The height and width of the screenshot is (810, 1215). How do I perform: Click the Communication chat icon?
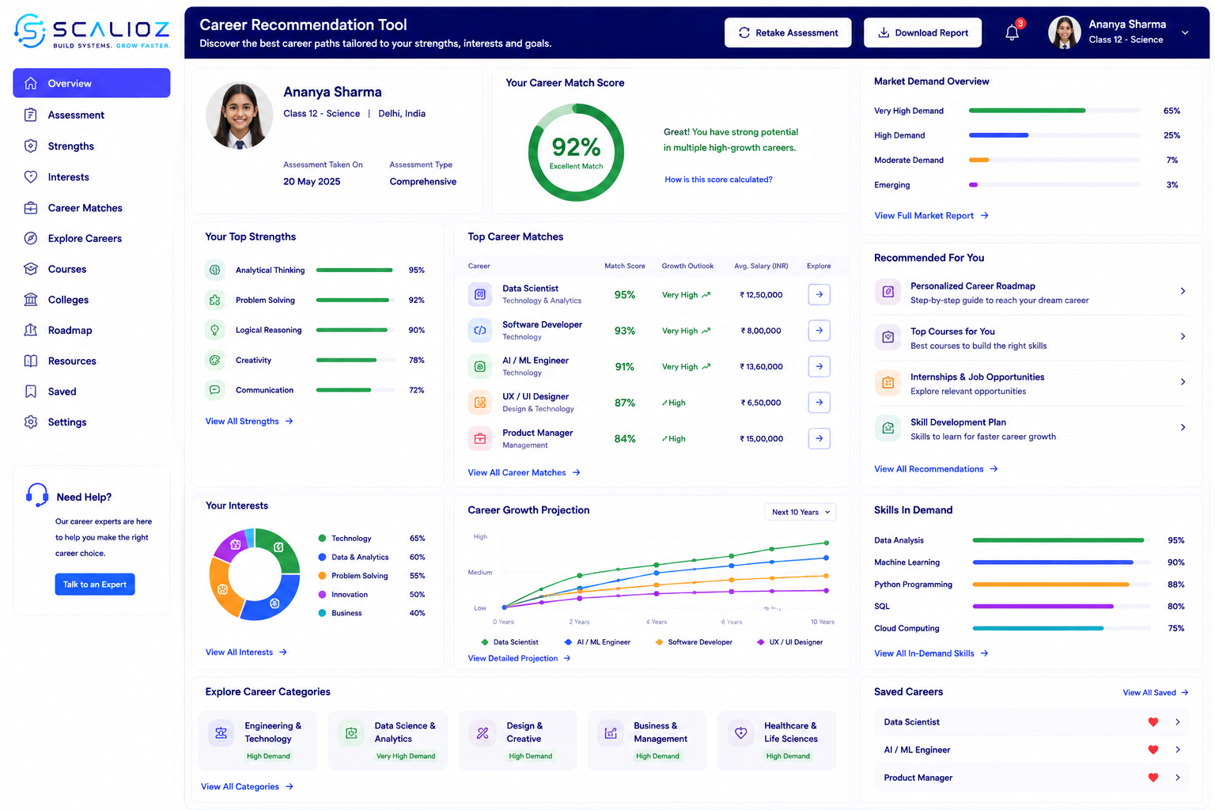click(214, 390)
